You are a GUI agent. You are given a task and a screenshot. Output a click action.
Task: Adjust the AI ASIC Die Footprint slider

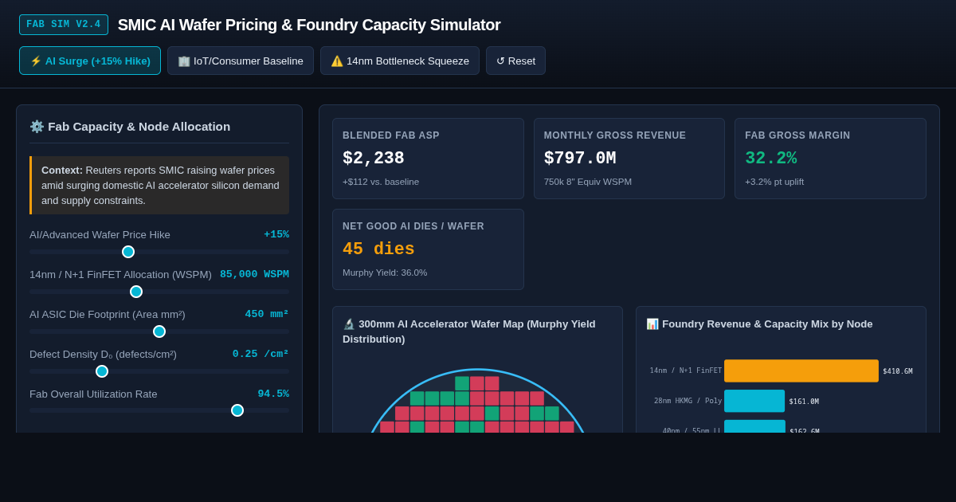tap(159, 331)
